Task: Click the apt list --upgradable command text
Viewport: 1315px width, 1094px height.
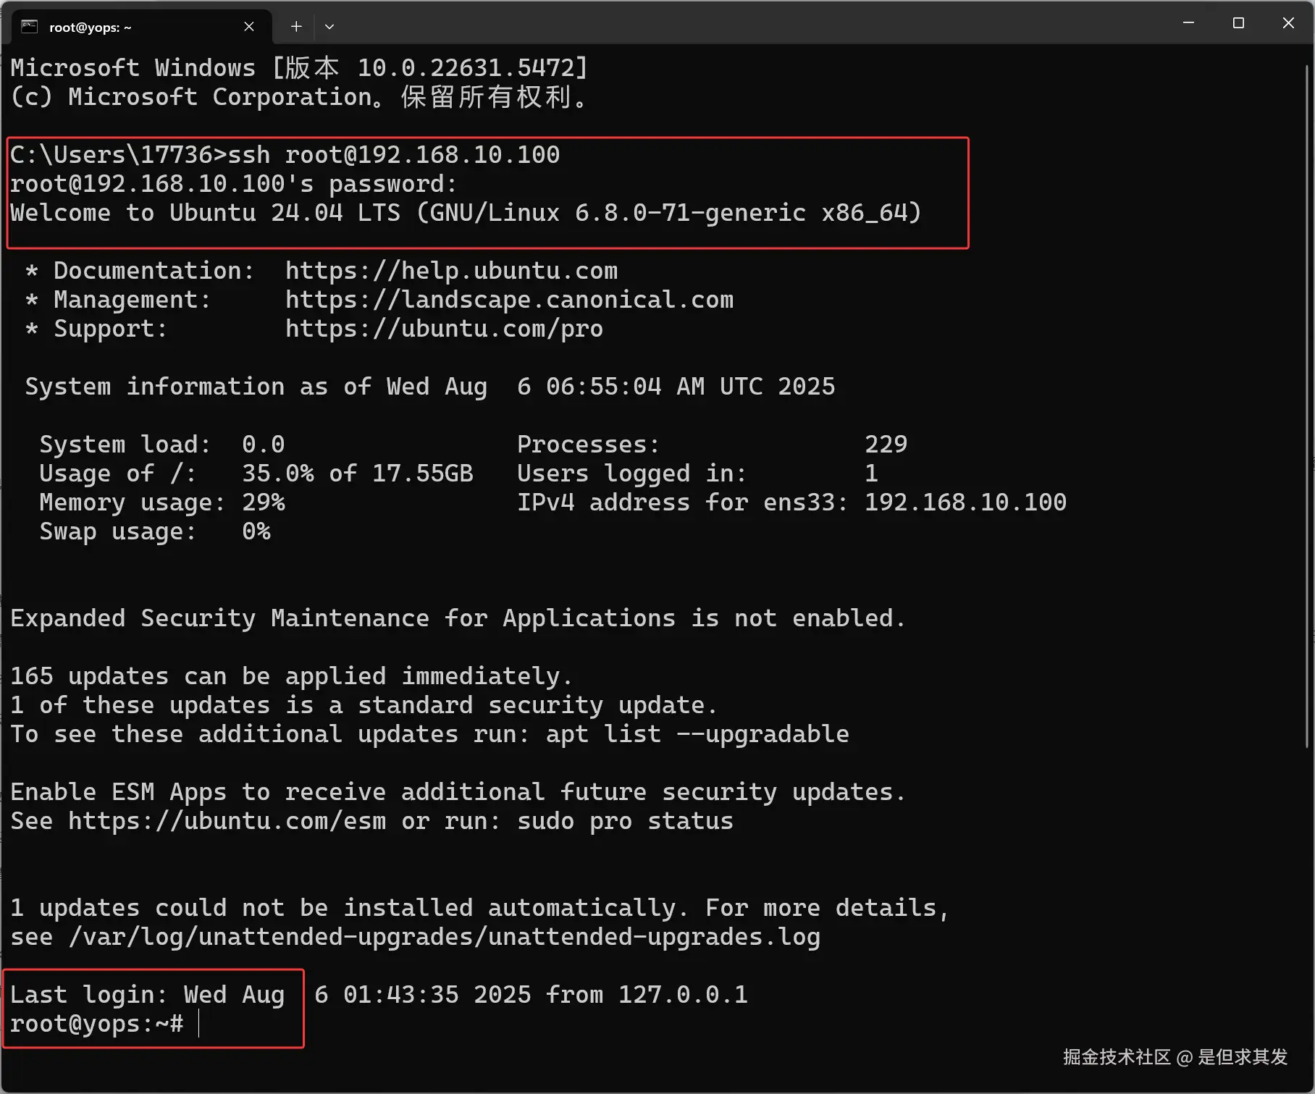Action: pos(697,733)
